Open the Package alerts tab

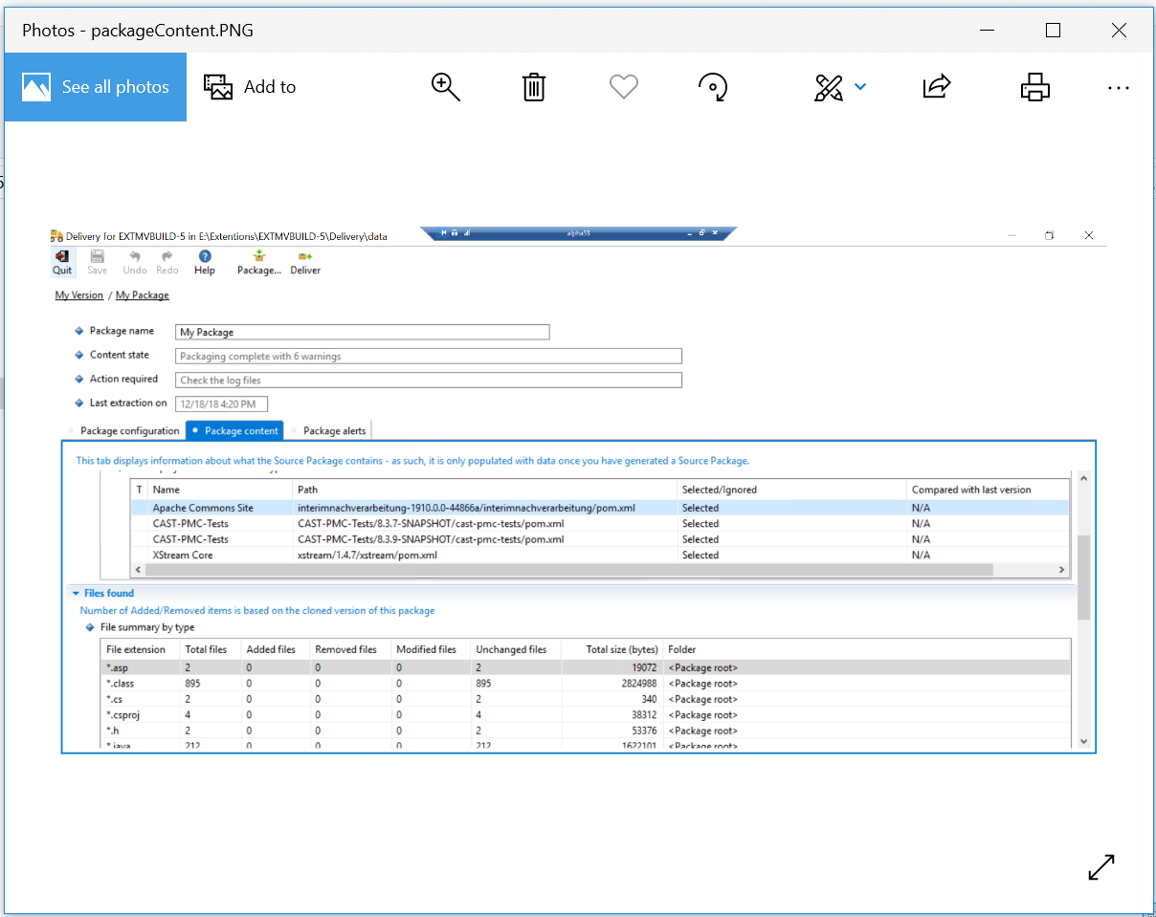click(333, 430)
